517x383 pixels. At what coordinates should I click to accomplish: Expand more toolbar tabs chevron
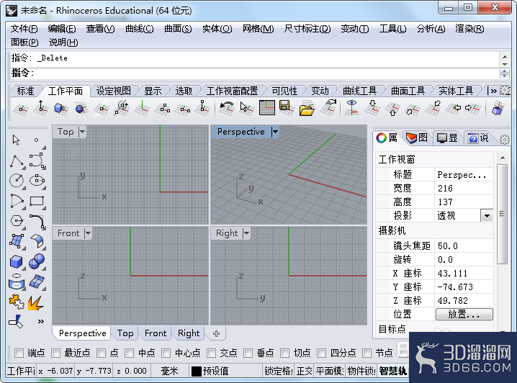coord(493,91)
